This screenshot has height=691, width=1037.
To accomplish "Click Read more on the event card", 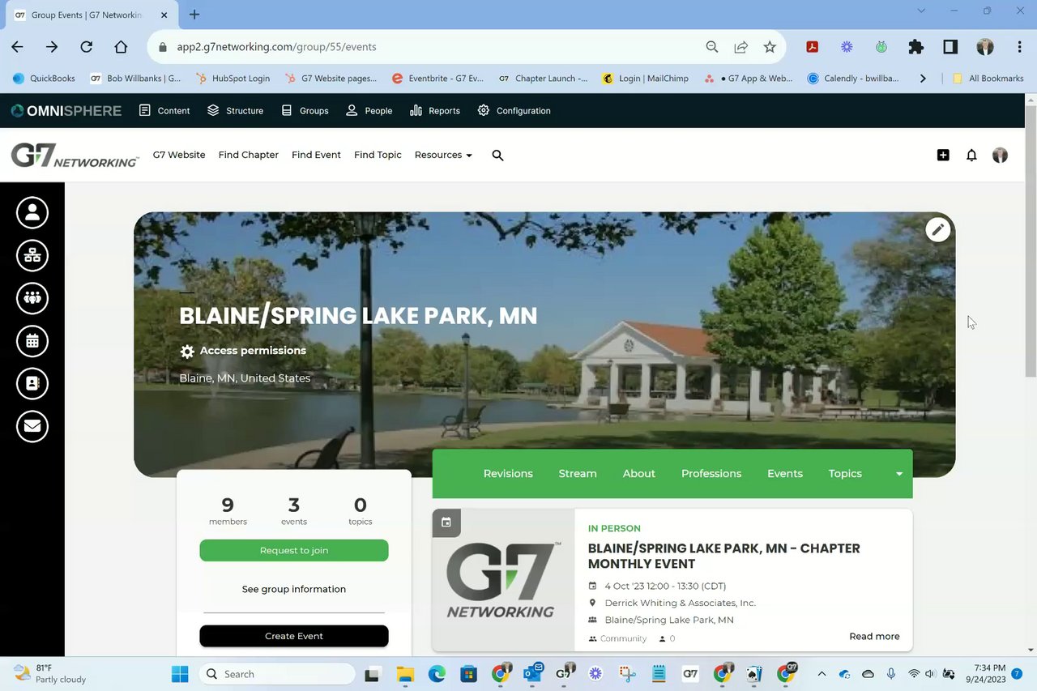I will click(874, 636).
